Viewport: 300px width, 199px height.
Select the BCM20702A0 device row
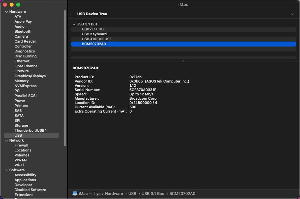point(184,44)
